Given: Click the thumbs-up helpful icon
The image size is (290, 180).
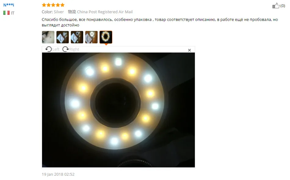Looking at the screenshot, I should coord(276,6).
